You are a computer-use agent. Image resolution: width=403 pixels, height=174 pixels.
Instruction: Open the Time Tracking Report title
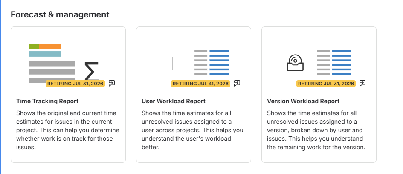[x=47, y=101]
